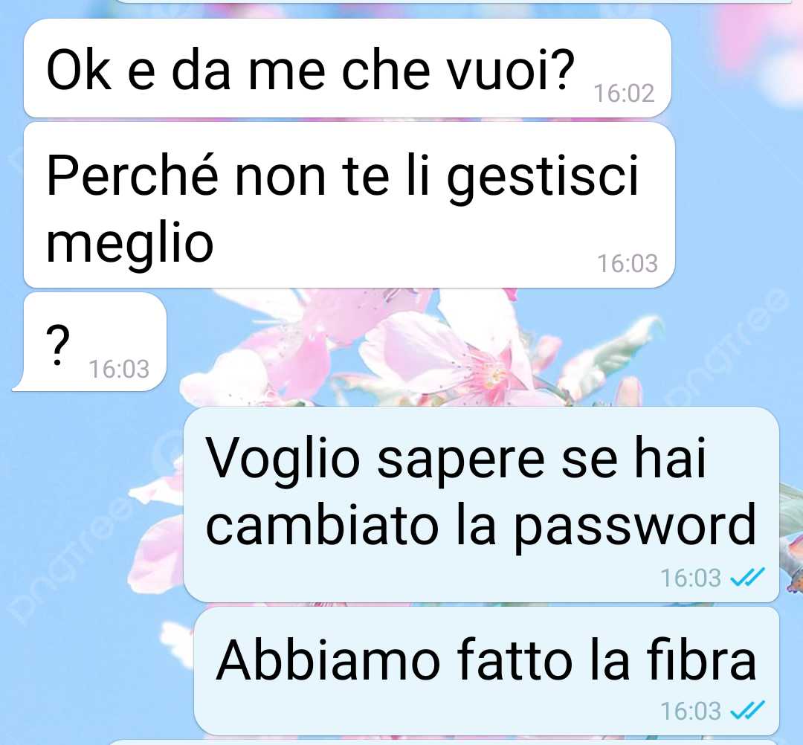Image resolution: width=803 pixels, height=745 pixels.
Task: Select "Voglio sapere se hai cambiato" message
Action: [481, 504]
